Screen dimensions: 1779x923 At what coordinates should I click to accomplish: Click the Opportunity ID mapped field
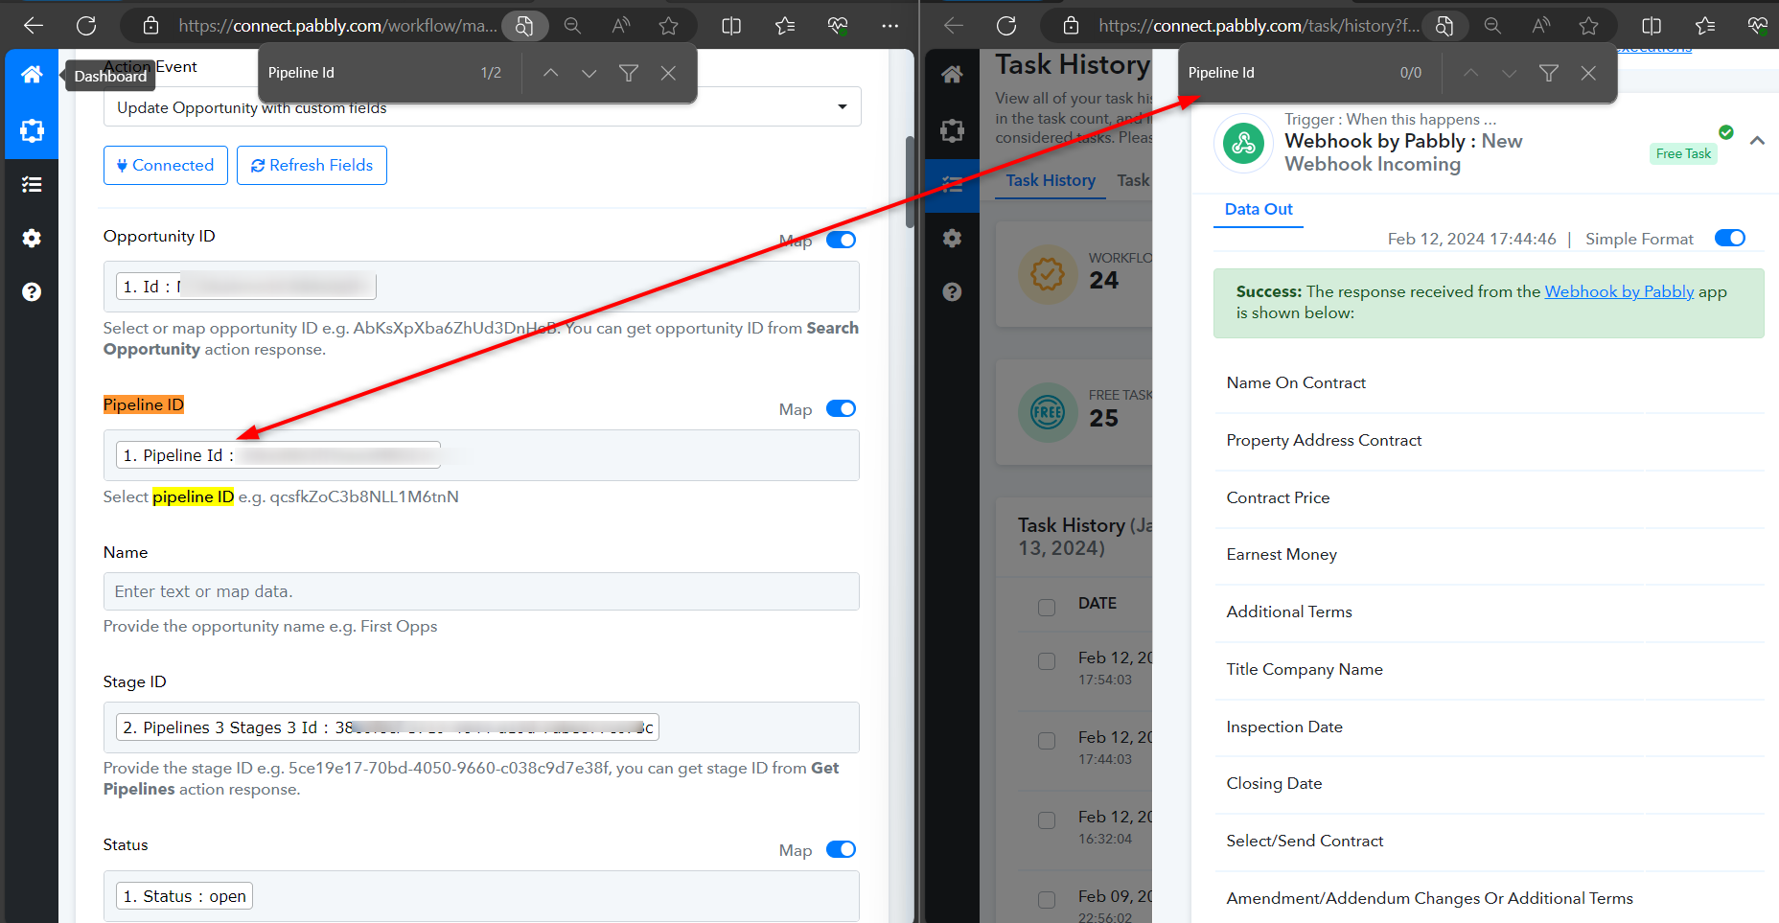pos(481,287)
